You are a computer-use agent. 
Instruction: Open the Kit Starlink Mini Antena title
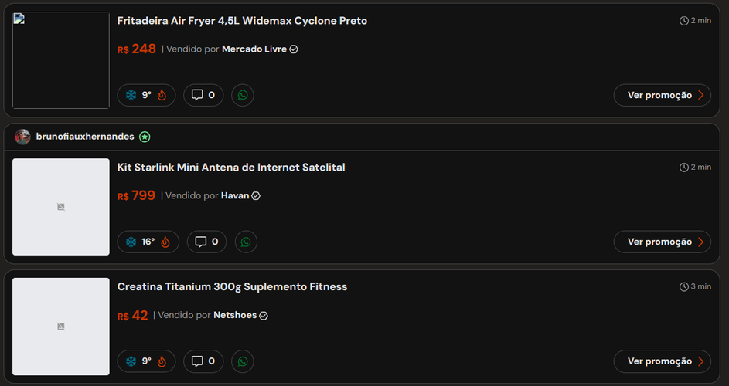click(231, 168)
